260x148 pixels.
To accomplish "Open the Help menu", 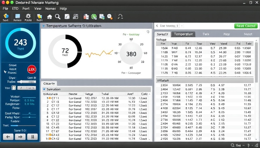I will [x=63, y=9].
